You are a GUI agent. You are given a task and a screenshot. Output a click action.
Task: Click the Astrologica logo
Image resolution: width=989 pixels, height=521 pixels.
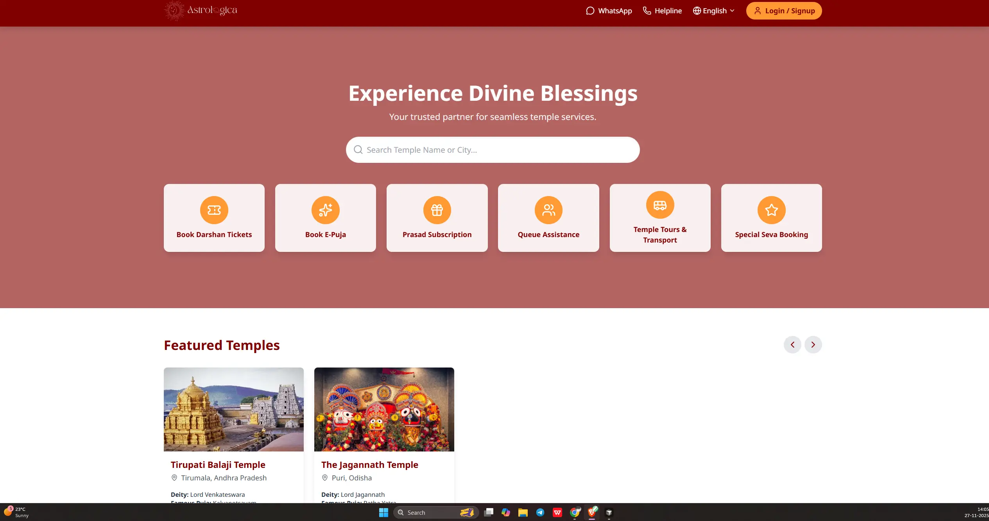[201, 11]
